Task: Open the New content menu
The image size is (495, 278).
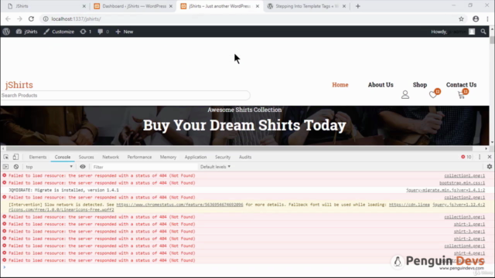Action: click(125, 32)
